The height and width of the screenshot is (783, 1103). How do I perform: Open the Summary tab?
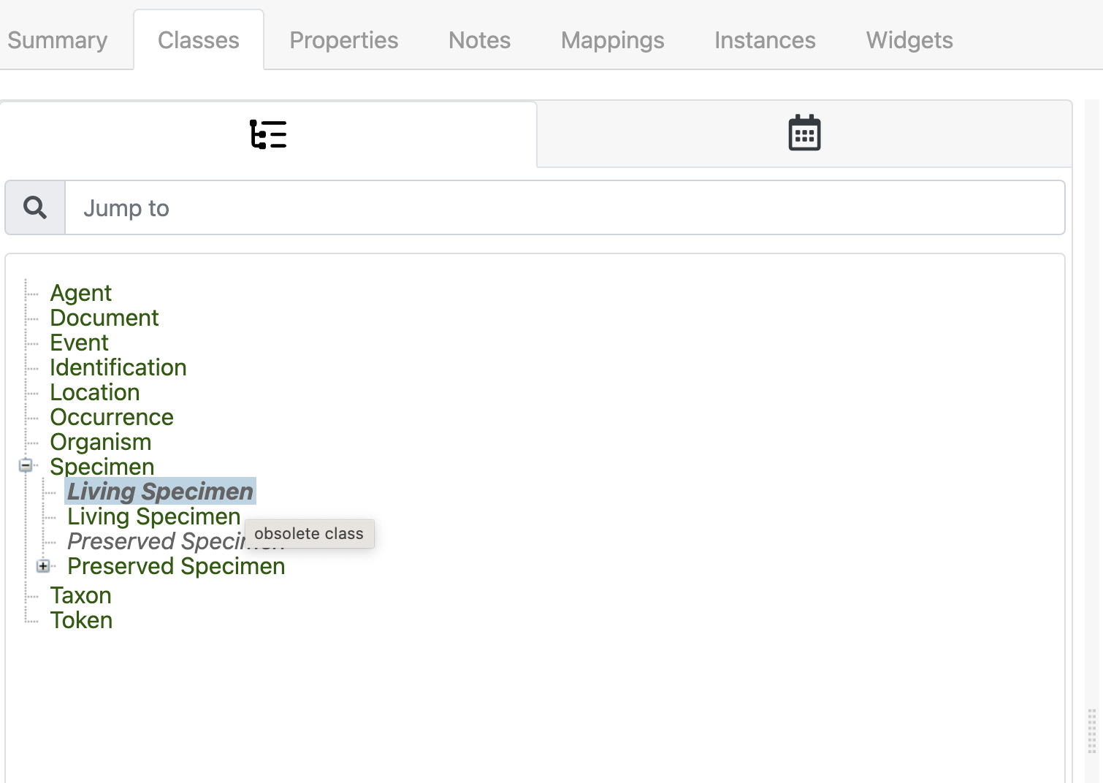coord(57,40)
